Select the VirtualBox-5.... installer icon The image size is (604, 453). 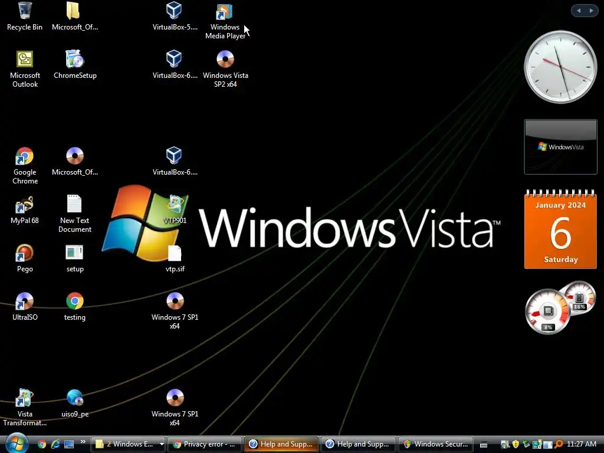click(175, 16)
